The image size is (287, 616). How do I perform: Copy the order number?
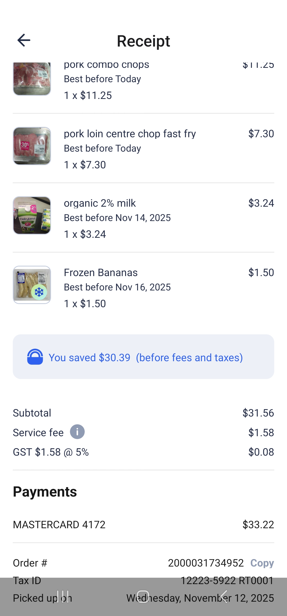click(x=262, y=563)
